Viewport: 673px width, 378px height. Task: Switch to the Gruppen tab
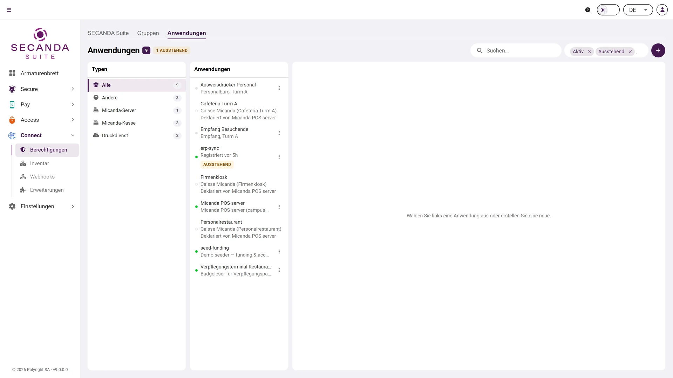148,33
